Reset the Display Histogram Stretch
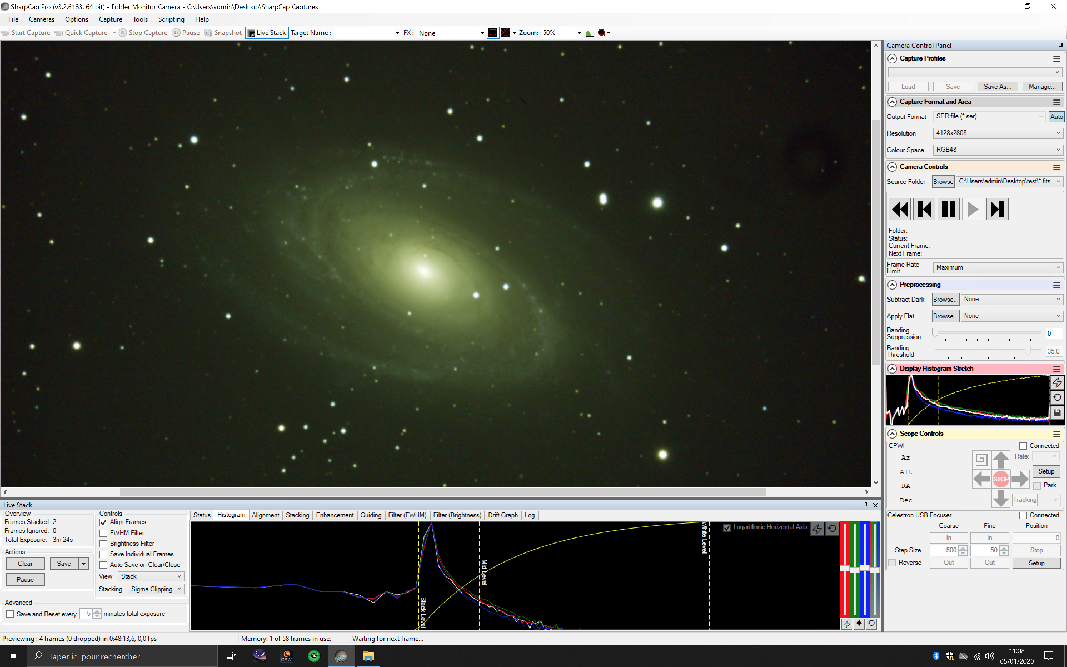 click(1057, 397)
